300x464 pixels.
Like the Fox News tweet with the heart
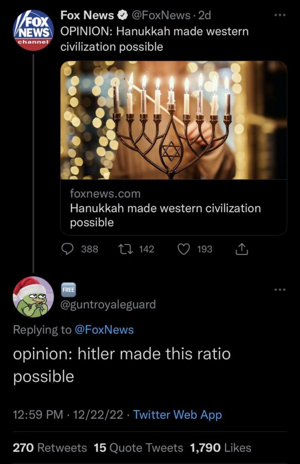click(183, 249)
